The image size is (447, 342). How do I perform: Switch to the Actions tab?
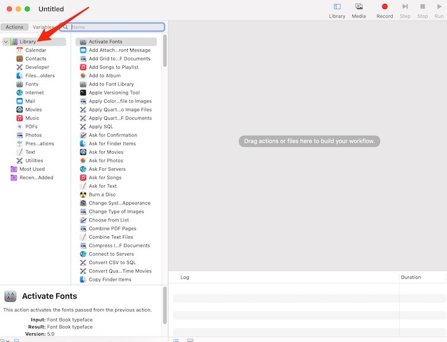[14, 27]
